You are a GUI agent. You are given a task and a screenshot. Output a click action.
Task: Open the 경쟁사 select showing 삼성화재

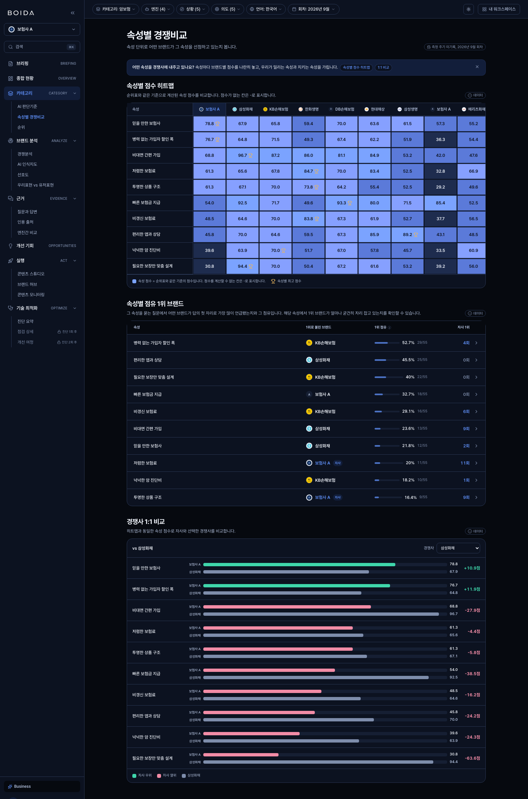tap(458, 548)
